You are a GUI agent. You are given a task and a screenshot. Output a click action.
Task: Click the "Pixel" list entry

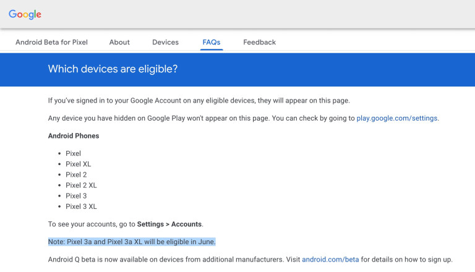pyautogui.click(x=73, y=153)
